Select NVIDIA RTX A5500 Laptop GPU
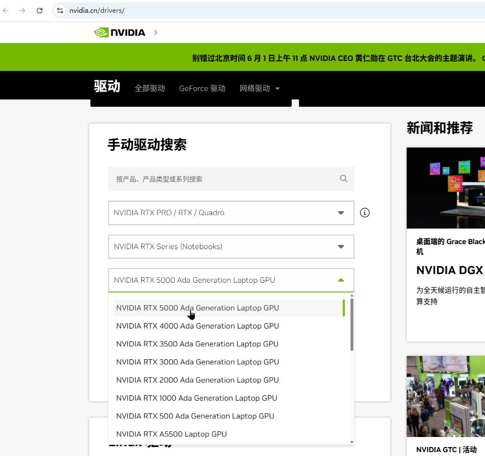Image resolution: width=485 pixels, height=456 pixels. coord(229,434)
